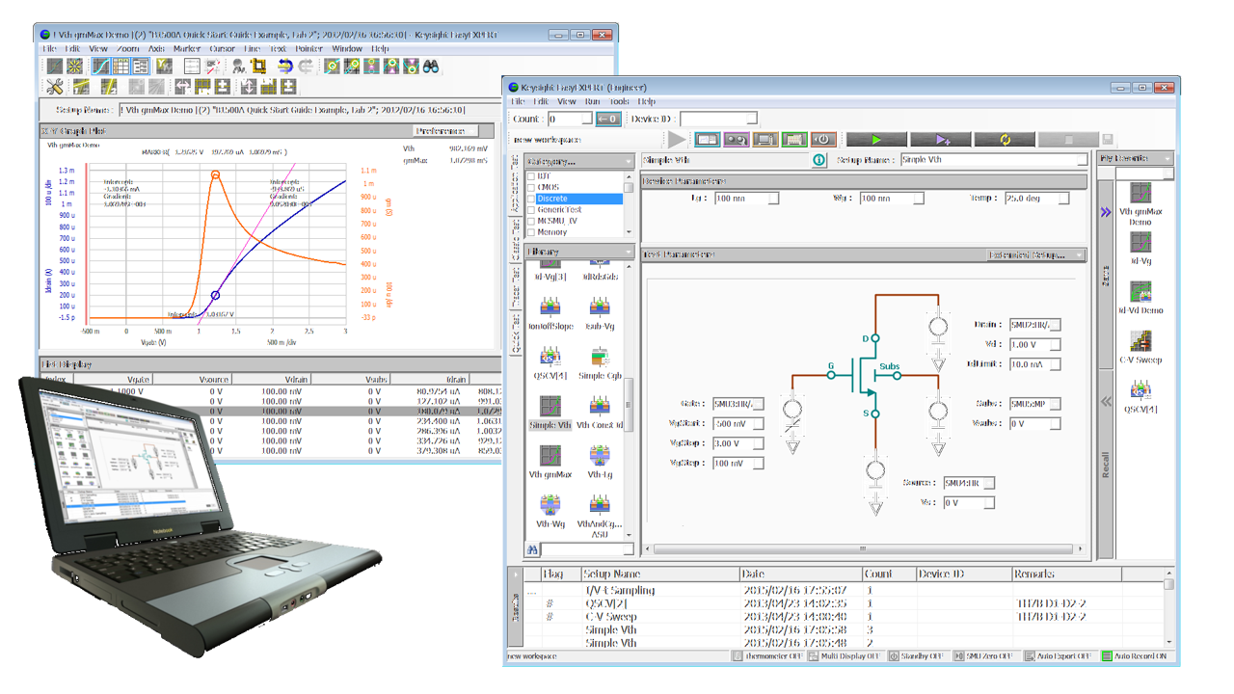Open C-V Sweep from My Favorite
Viewport: 1234px width, 694px height.
pyautogui.click(x=1140, y=341)
